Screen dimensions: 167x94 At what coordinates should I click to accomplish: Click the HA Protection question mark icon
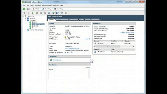click(65, 52)
